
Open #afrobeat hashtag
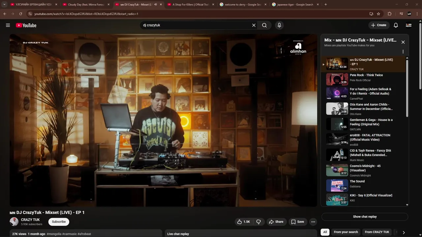click(84, 234)
